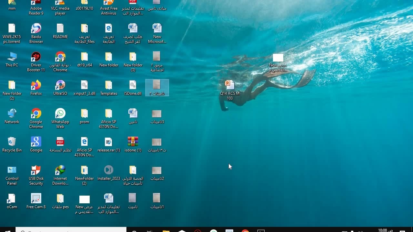Screen dimensions: 413x232
Task: Select the folder labeled exactly New folder
Action: [108, 60]
